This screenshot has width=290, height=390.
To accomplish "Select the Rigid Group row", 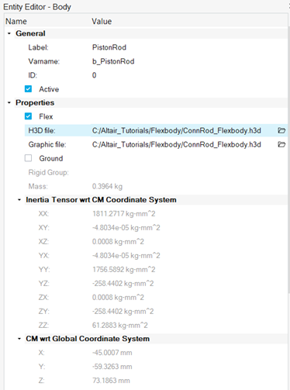I will coord(146,172).
